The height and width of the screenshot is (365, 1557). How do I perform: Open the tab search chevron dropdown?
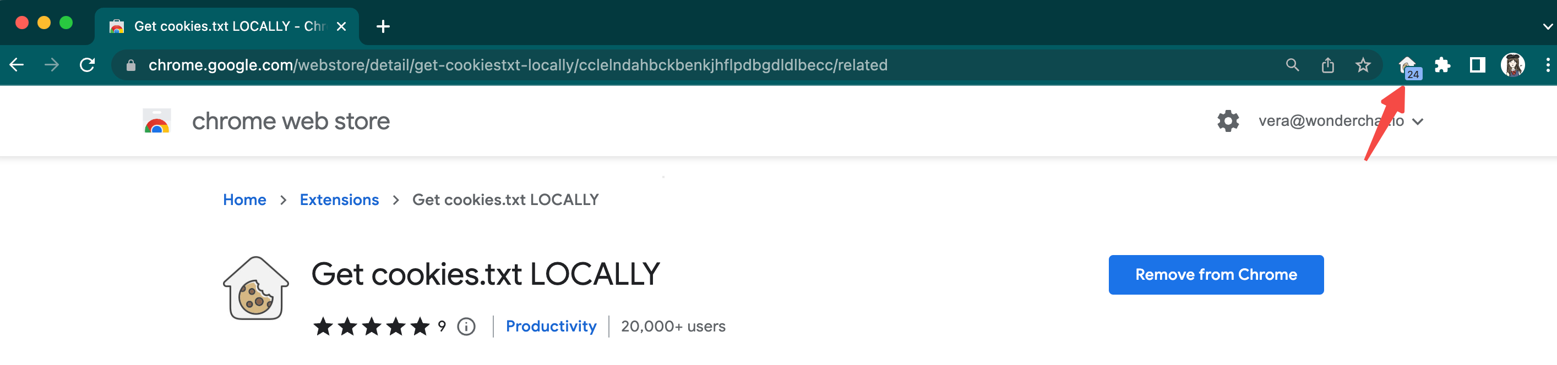click(1547, 26)
